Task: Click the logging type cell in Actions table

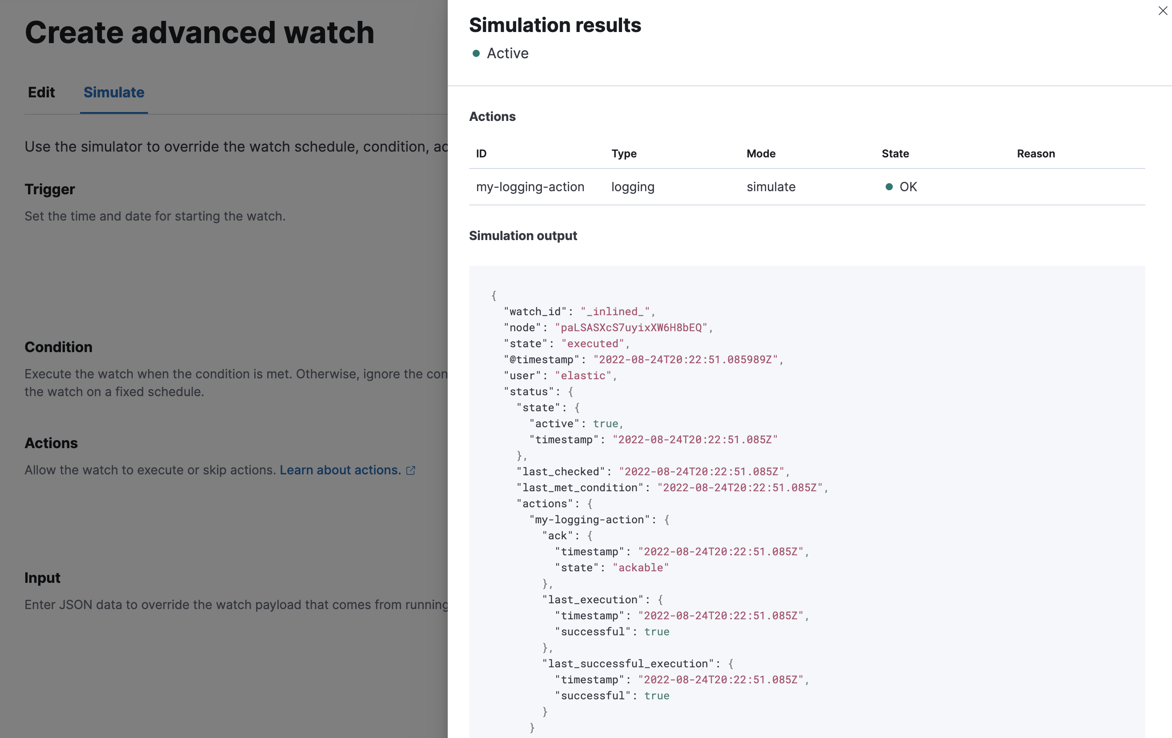Action: coord(633,186)
